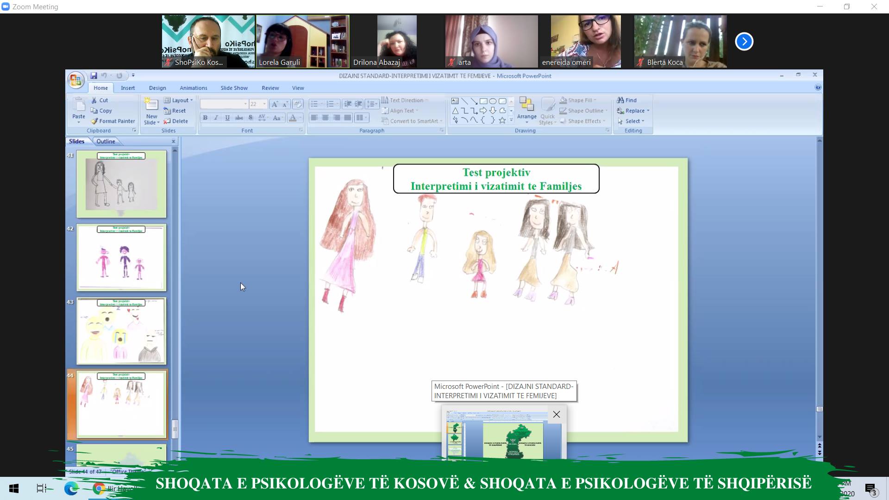
Task: Click New Slide button
Action: 151,111
